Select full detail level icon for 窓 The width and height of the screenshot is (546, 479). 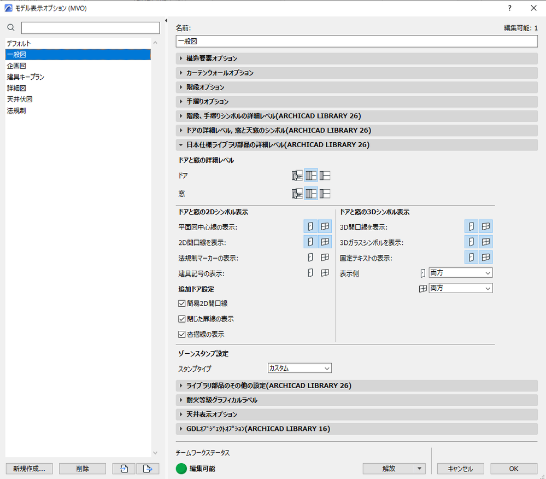click(x=297, y=194)
